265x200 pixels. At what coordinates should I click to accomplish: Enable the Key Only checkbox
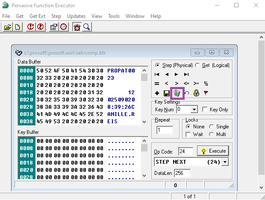[205, 110]
